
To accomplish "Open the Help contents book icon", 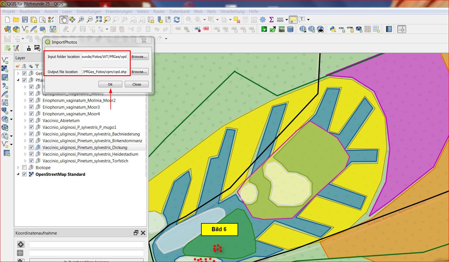I will (389, 29).
